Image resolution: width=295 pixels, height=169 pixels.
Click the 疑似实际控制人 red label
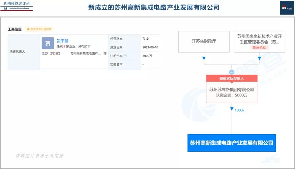click(232, 78)
